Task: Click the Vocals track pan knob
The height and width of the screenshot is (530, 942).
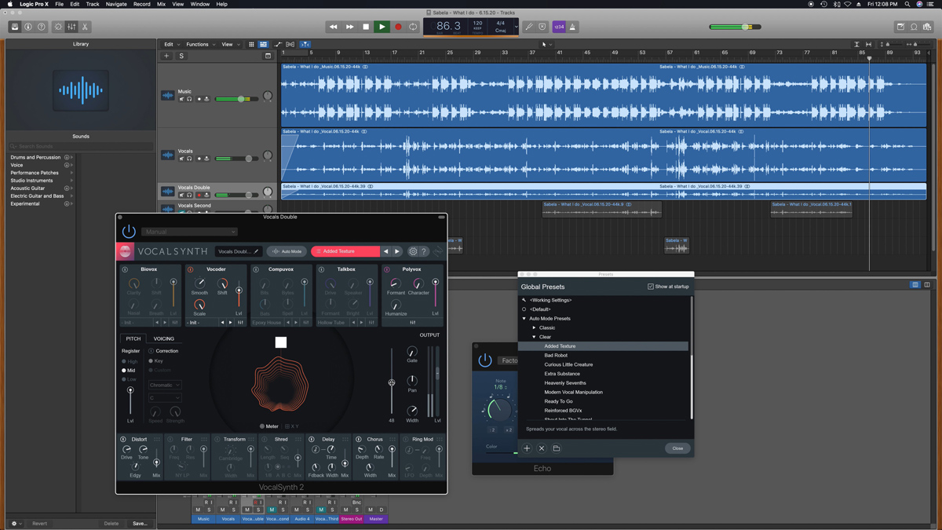Action: coord(268,156)
